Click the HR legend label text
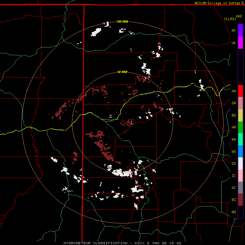This screenshot has height=245, width=245. point(234,127)
